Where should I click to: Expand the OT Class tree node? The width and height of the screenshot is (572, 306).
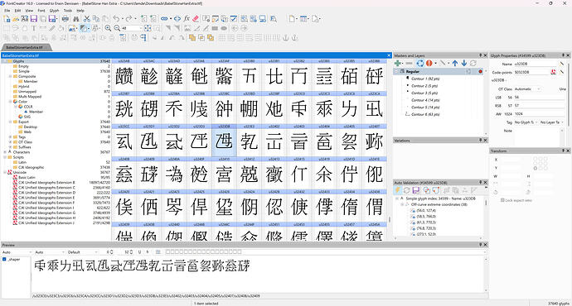10,142
